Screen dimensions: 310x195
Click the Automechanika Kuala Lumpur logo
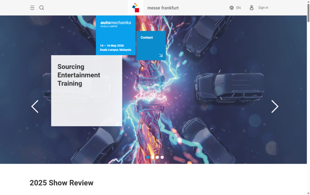[116, 24]
